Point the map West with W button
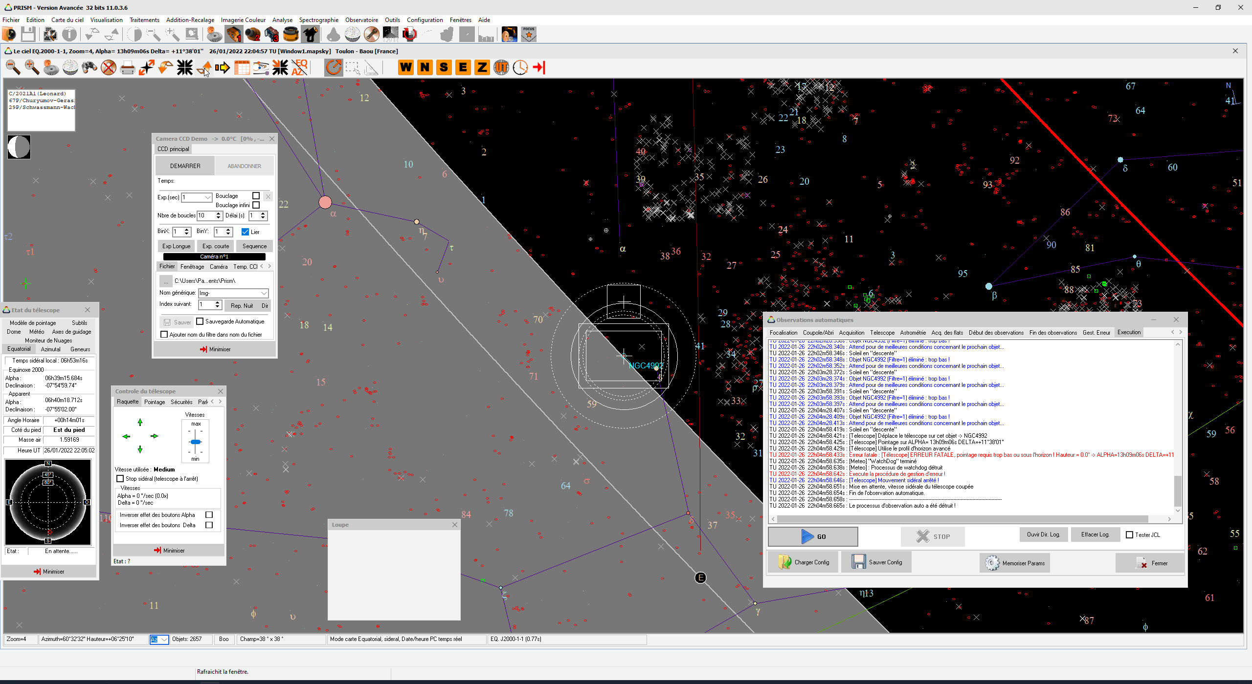 pyautogui.click(x=405, y=67)
